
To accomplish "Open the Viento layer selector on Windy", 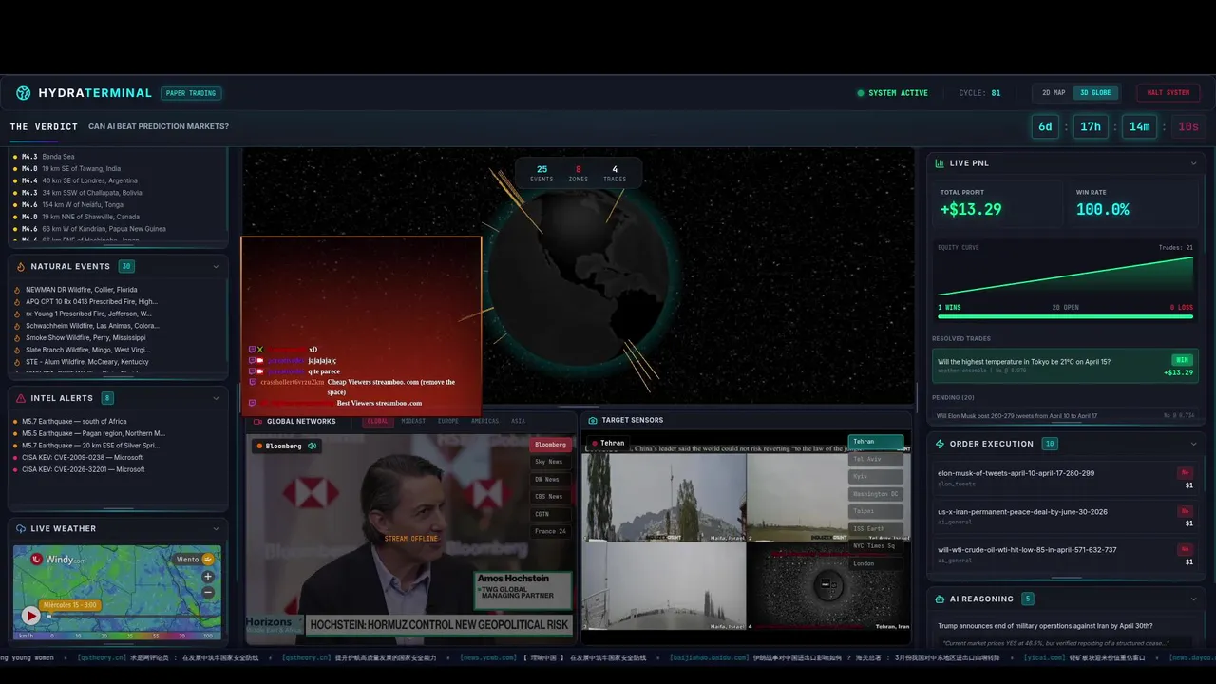I will [195, 560].
